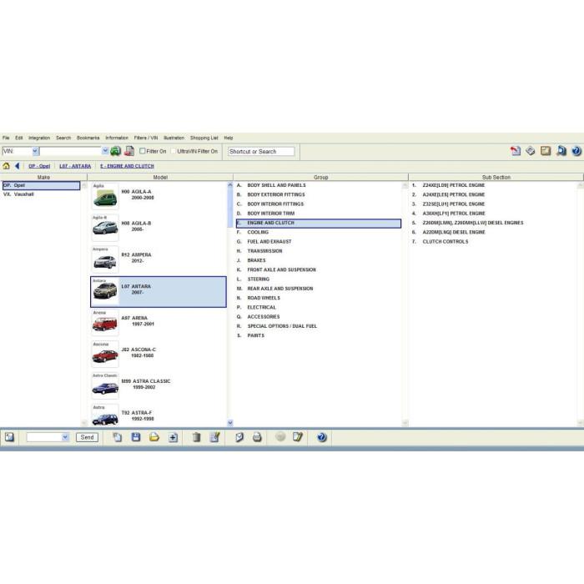Follow the L07 - ANTARA breadcrumb link
Image resolution: width=584 pixels, height=584 pixels.
tap(75, 166)
